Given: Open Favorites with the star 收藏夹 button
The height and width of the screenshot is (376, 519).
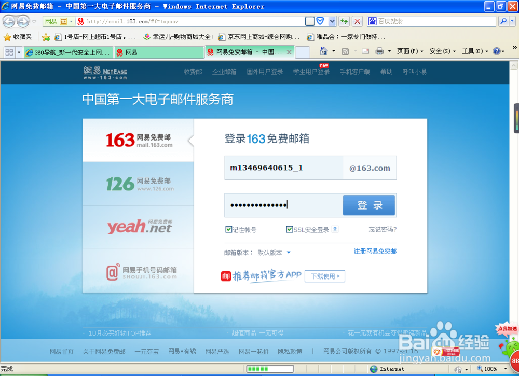Looking at the screenshot, I should pyautogui.click(x=18, y=37).
